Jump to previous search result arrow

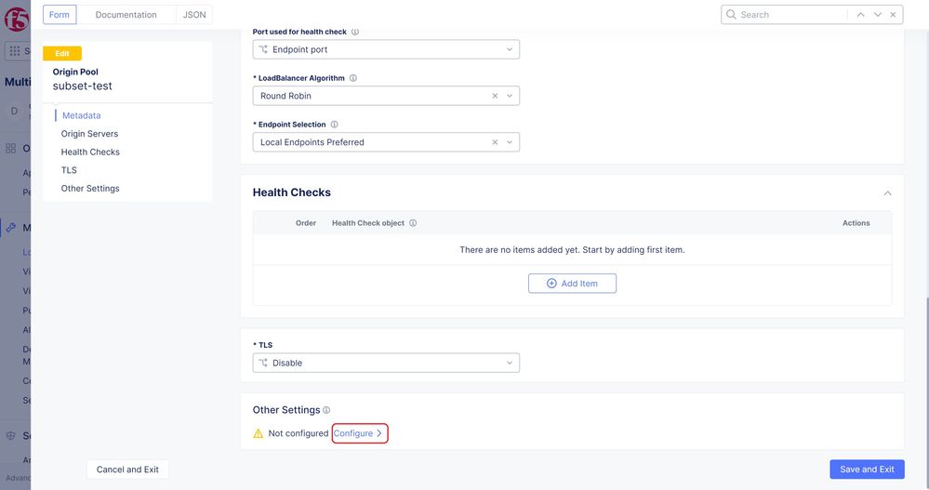point(861,15)
